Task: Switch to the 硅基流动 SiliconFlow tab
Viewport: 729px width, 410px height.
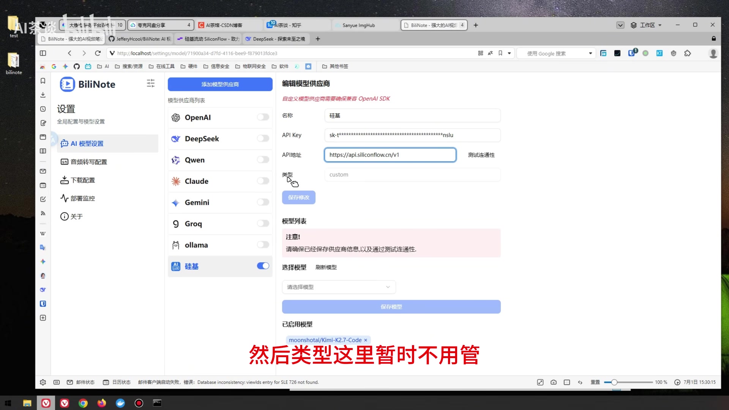Action: click(x=208, y=39)
